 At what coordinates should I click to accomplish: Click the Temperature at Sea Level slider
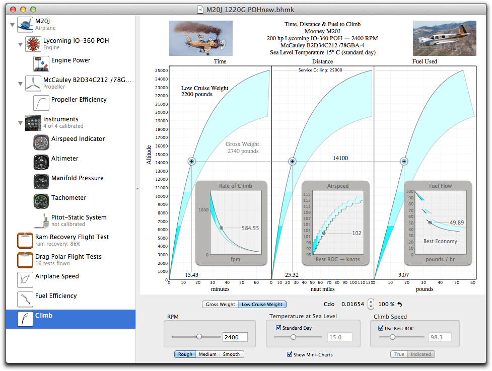pyautogui.click(x=298, y=337)
